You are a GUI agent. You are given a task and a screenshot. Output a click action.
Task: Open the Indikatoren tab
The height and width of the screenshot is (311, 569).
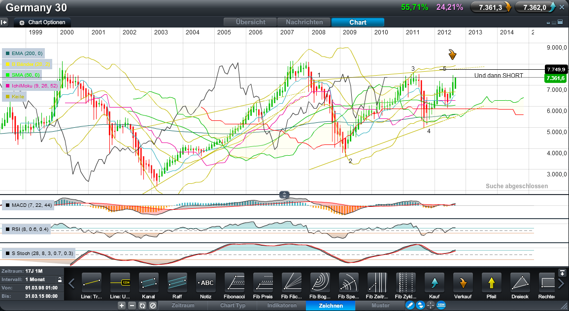click(x=282, y=306)
